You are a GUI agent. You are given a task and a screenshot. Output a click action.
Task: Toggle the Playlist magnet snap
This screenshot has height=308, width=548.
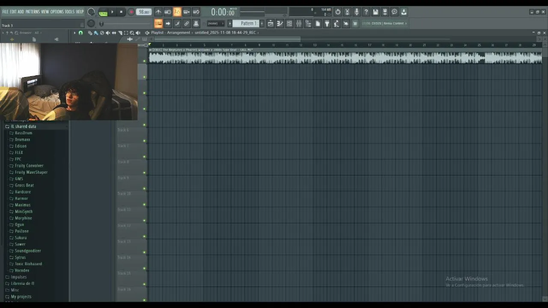(x=80, y=33)
